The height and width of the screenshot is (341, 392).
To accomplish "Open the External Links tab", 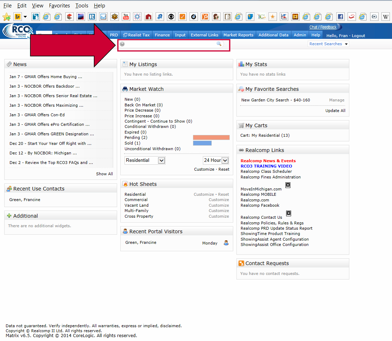I will click(x=205, y=35).
